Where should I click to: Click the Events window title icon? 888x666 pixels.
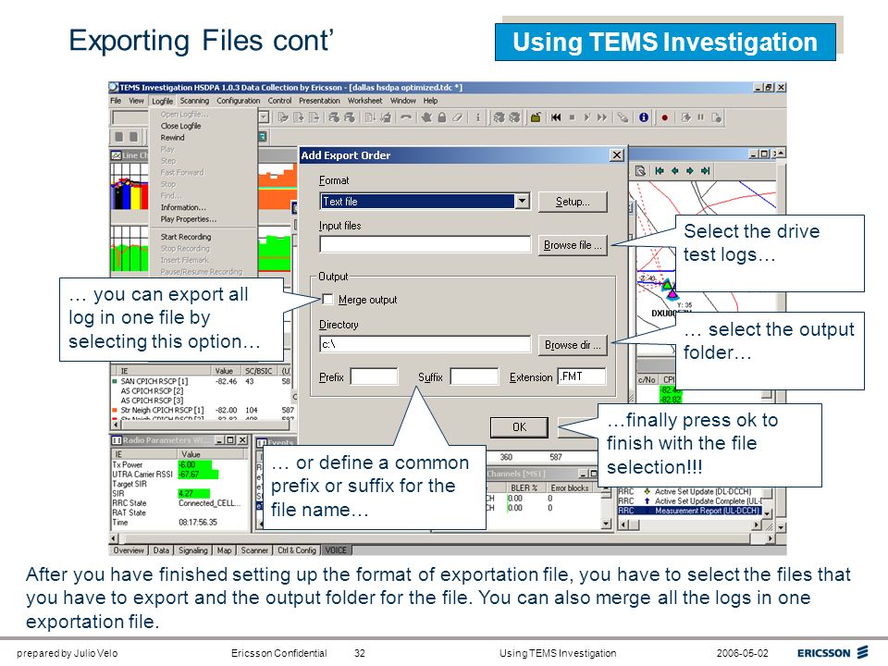coord(262,442)
